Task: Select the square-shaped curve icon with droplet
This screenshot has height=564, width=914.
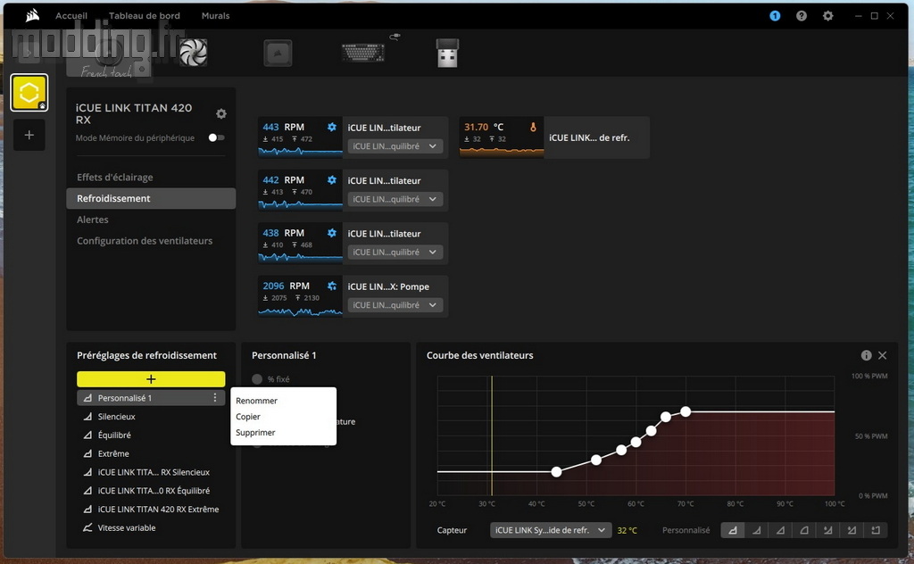Action: (x=876, y=530)
